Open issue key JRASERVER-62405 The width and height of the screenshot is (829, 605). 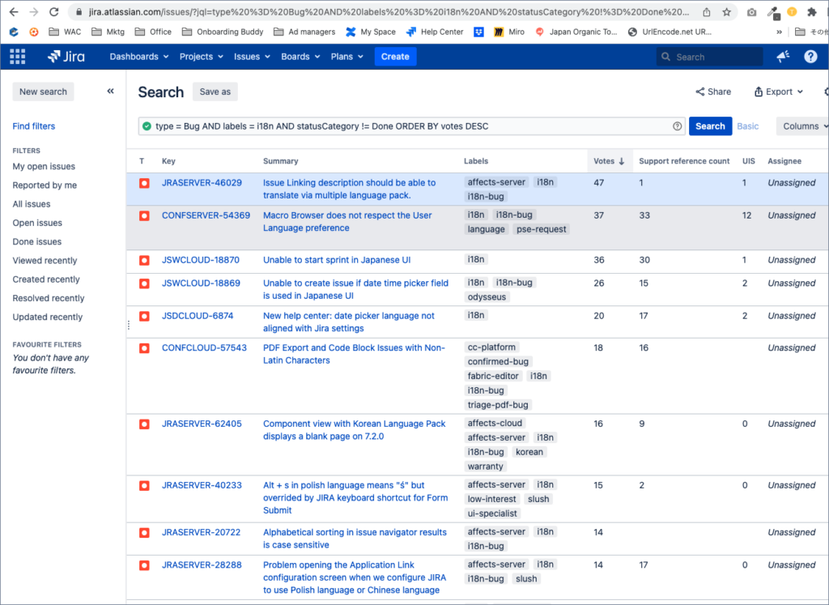pos(202,424)
